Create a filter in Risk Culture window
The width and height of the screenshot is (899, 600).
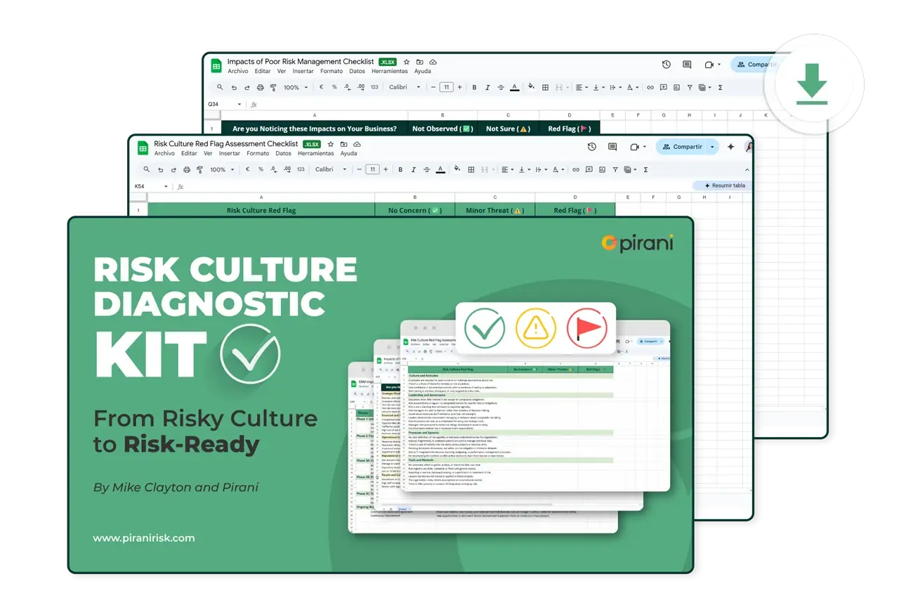point(615,169)
